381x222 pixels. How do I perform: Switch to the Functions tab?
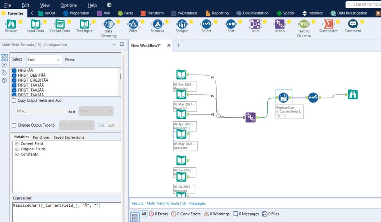(41, 137)
